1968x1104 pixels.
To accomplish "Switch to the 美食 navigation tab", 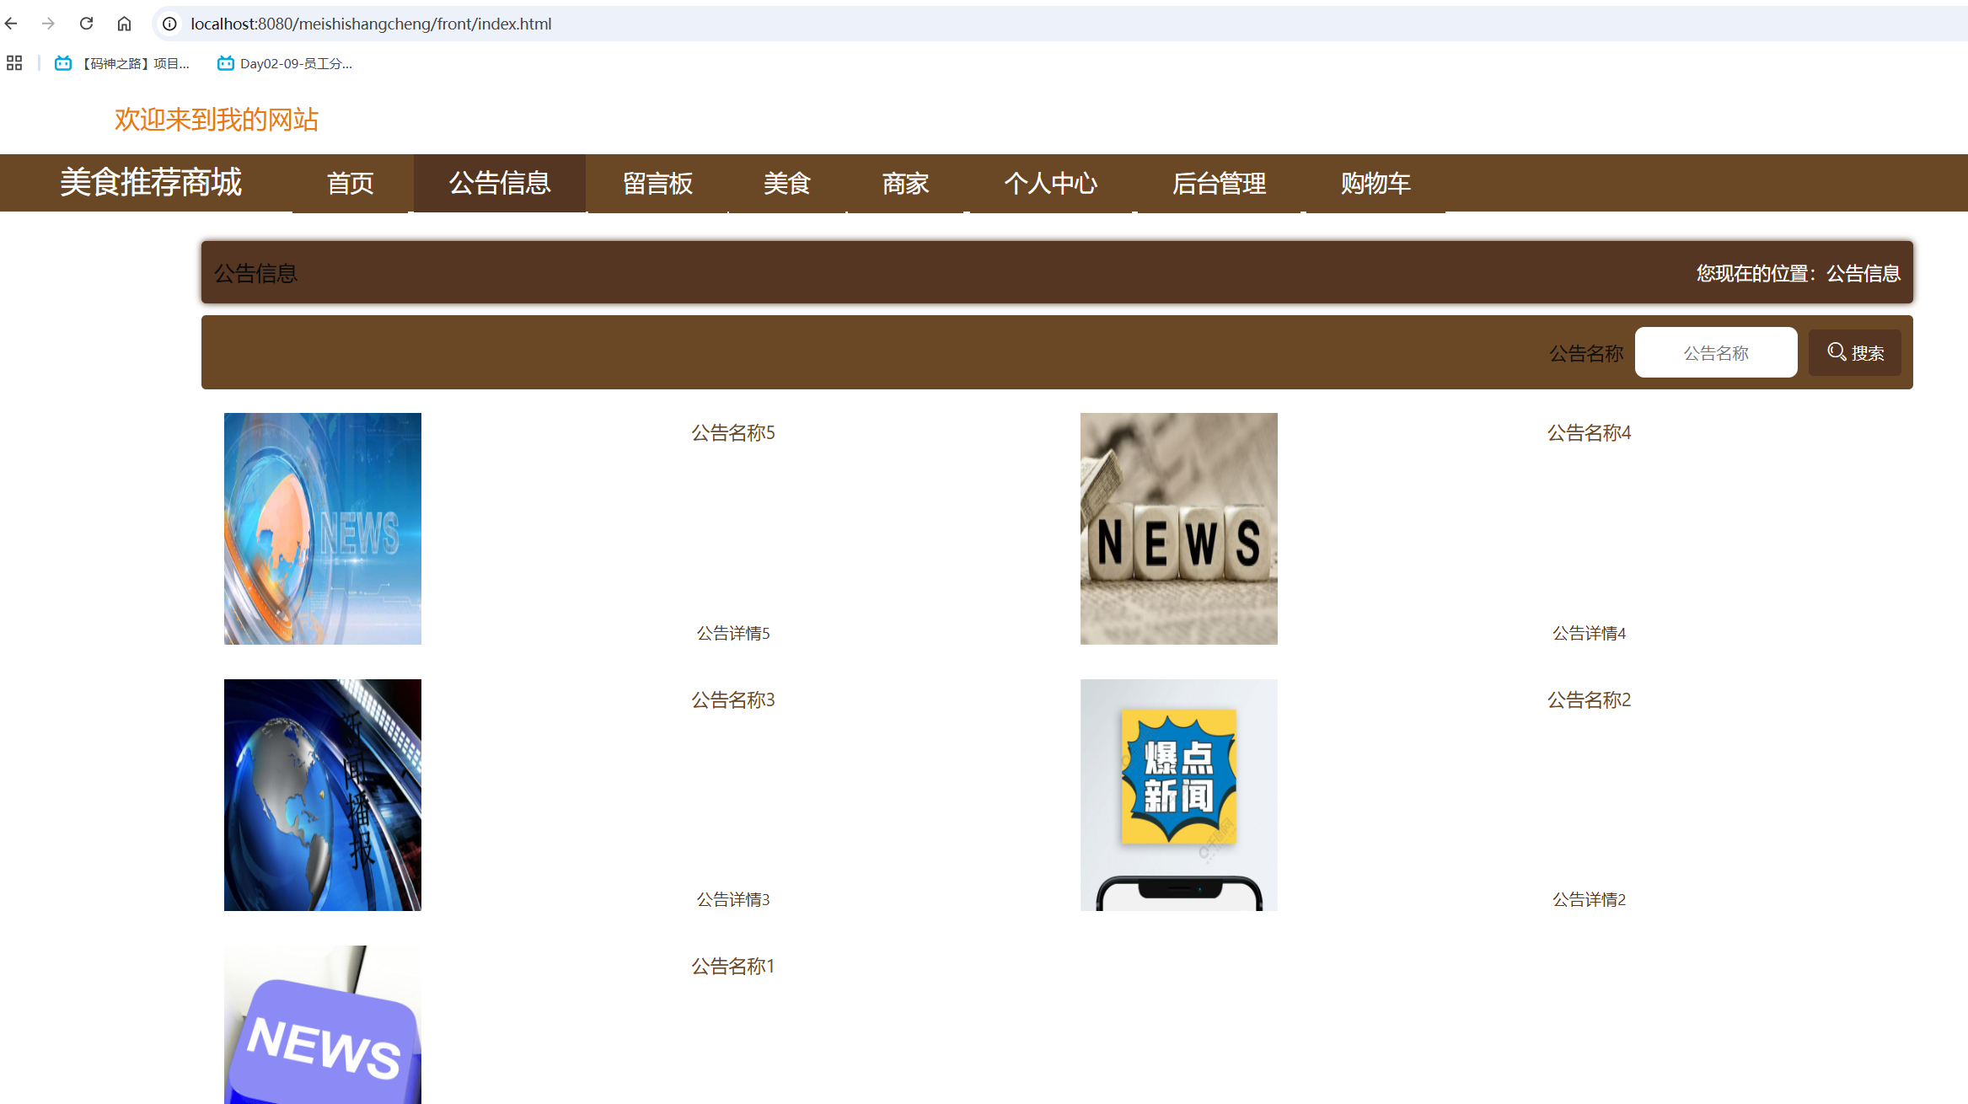I will pos(786,183).
